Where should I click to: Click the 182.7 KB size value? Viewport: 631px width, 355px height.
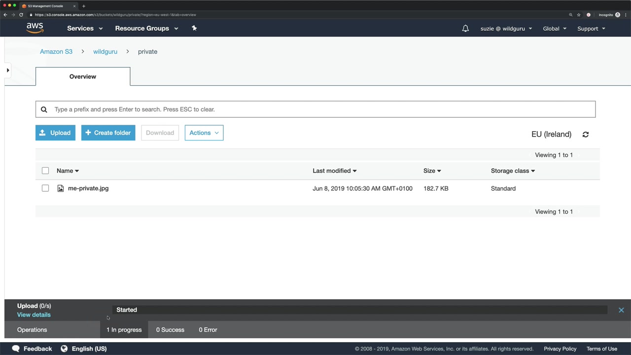(x=436, y=188)
